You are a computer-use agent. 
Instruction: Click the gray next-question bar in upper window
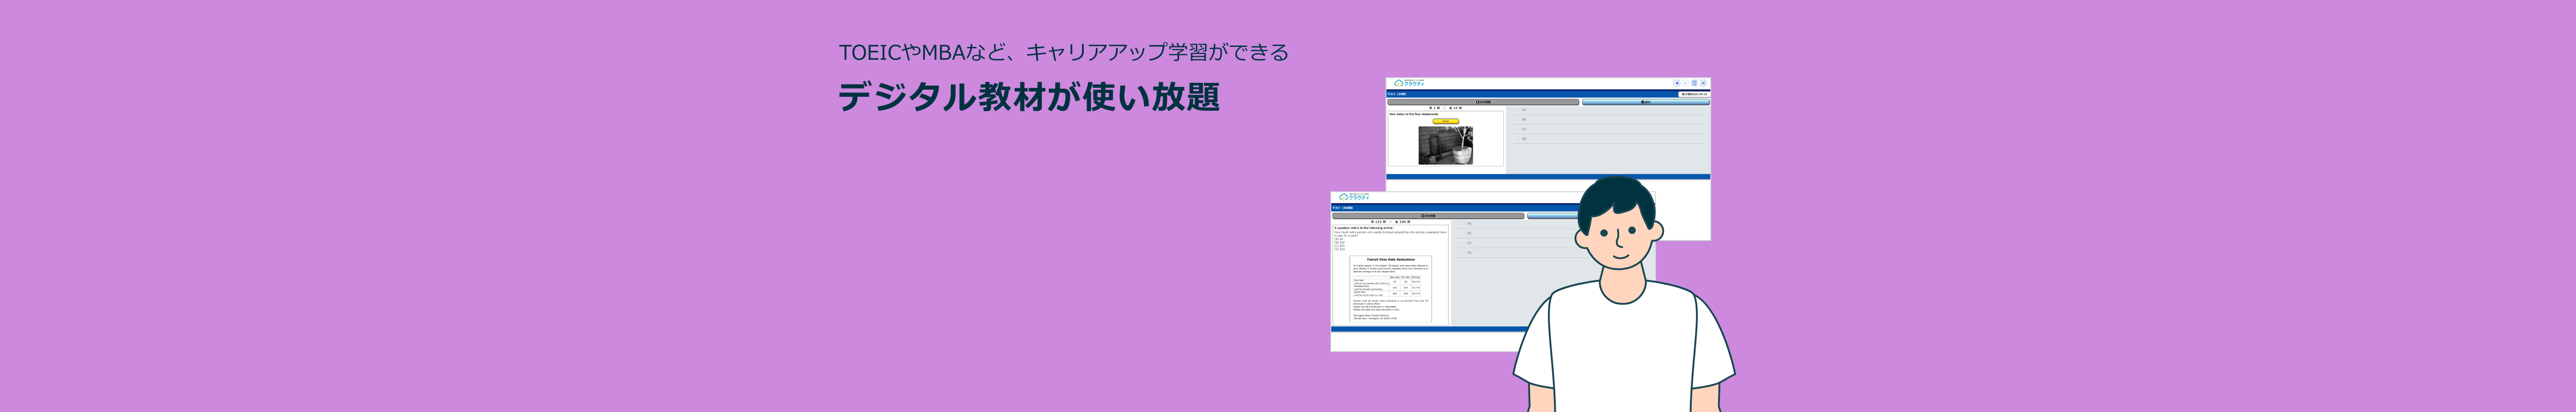pos(1483,102)
